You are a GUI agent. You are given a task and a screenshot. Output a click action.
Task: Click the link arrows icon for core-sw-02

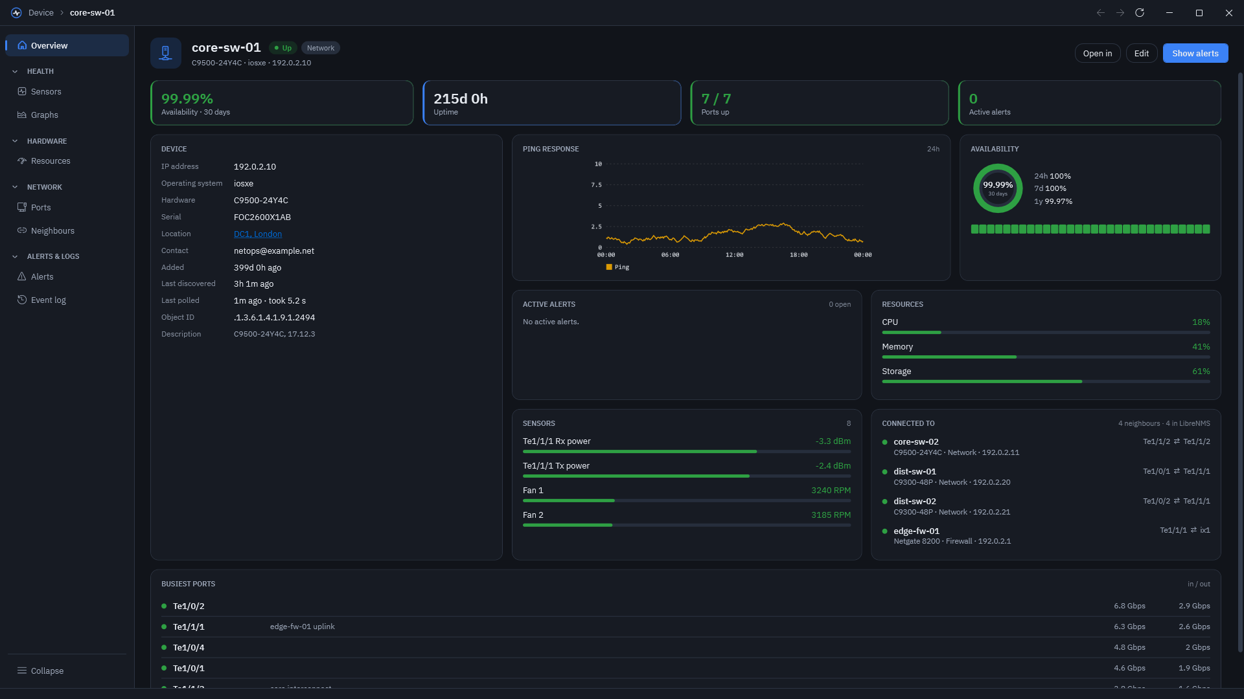(x=1177, y=441)
